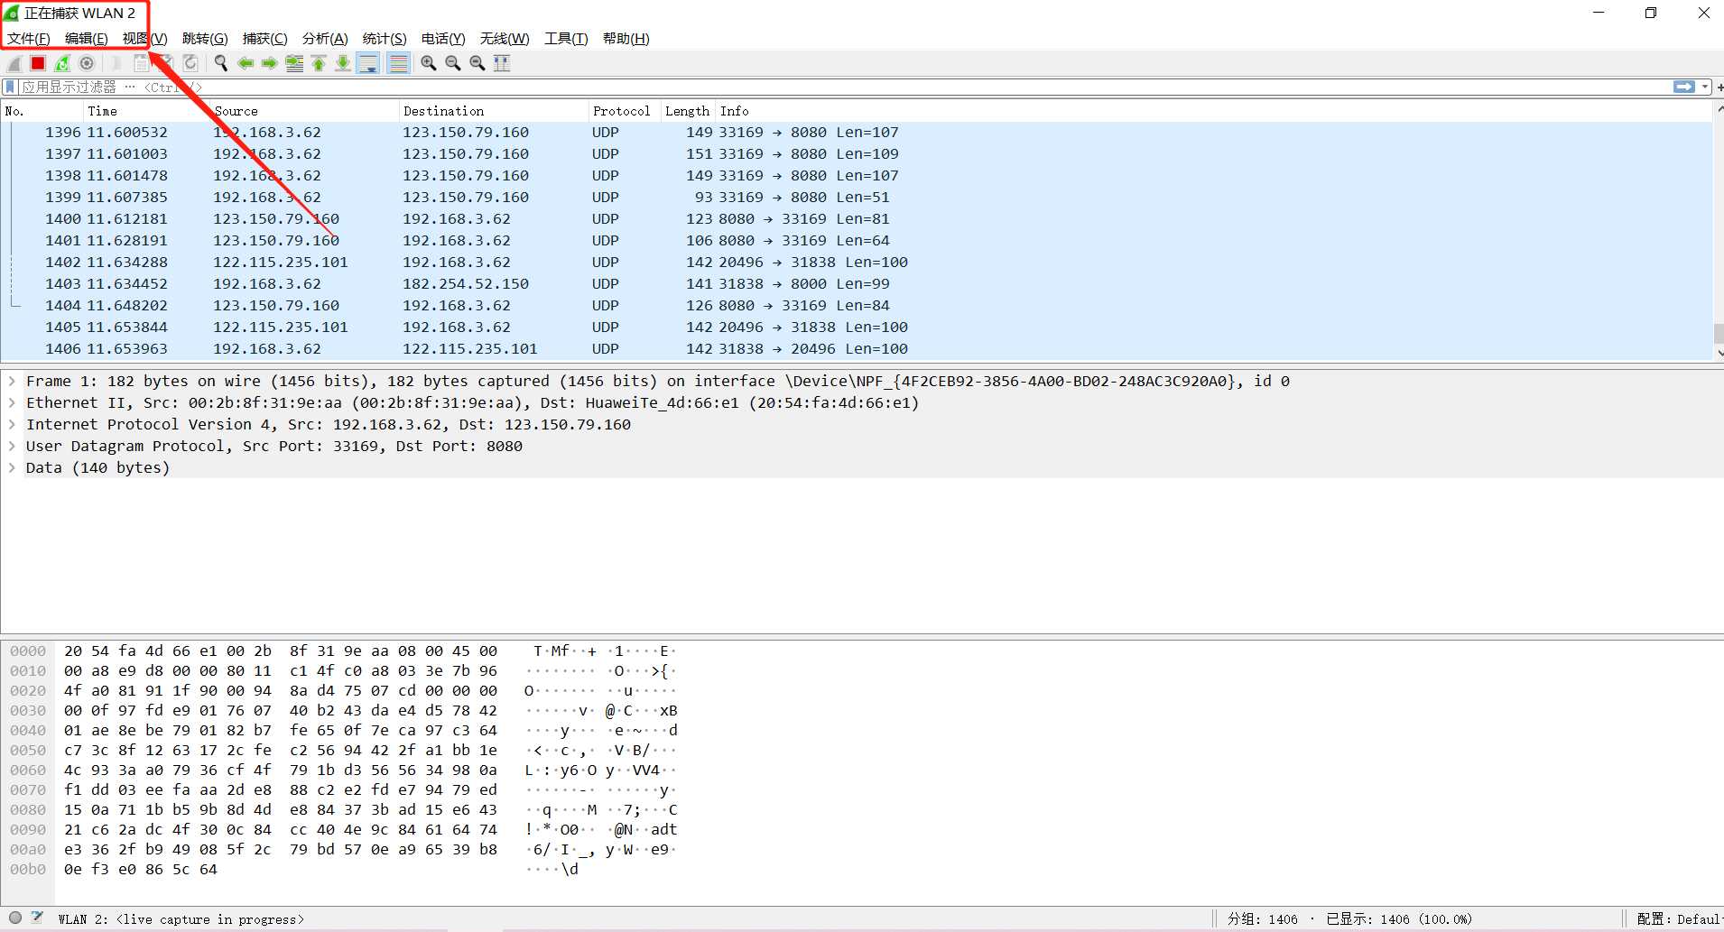Open the 无线(W) menu
Viewport: 1724px width, 932px height.
click(505, 39)
